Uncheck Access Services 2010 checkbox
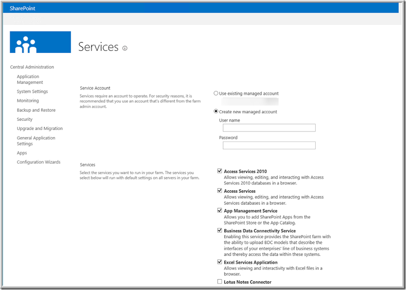This screenshot has height=290, width=406. click(220, 171)
